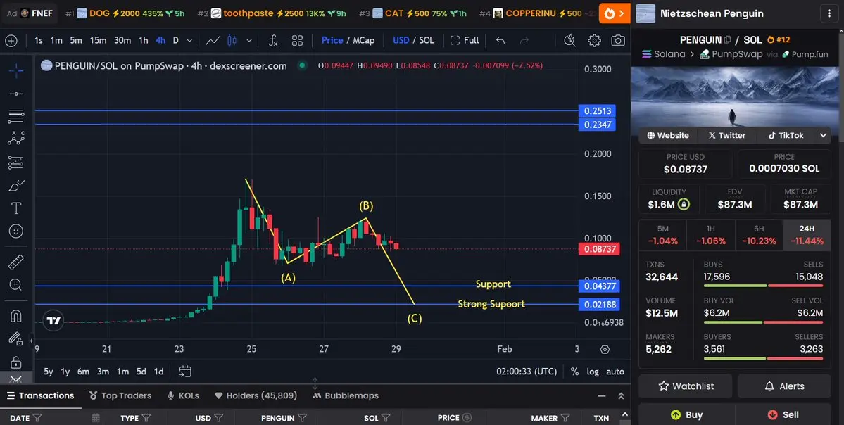This screenshot has width=844, height=425.
Task: Add PENGUIN to Watchlist
Action: 685,386
